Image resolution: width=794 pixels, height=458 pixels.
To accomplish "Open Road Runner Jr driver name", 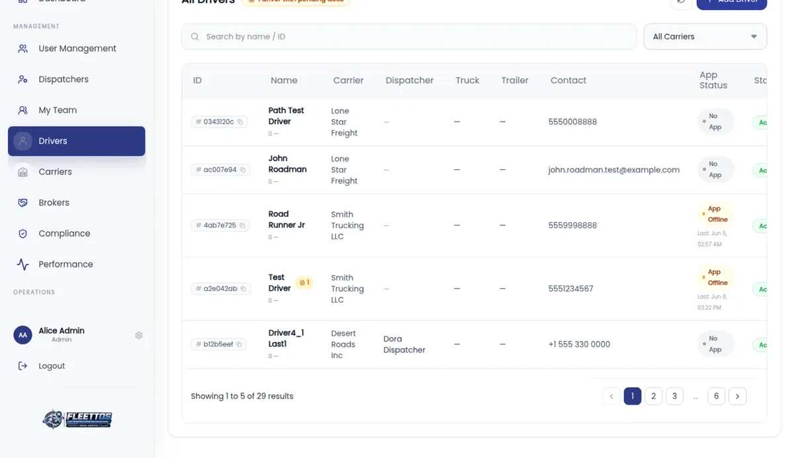I will tap(287, 219).
